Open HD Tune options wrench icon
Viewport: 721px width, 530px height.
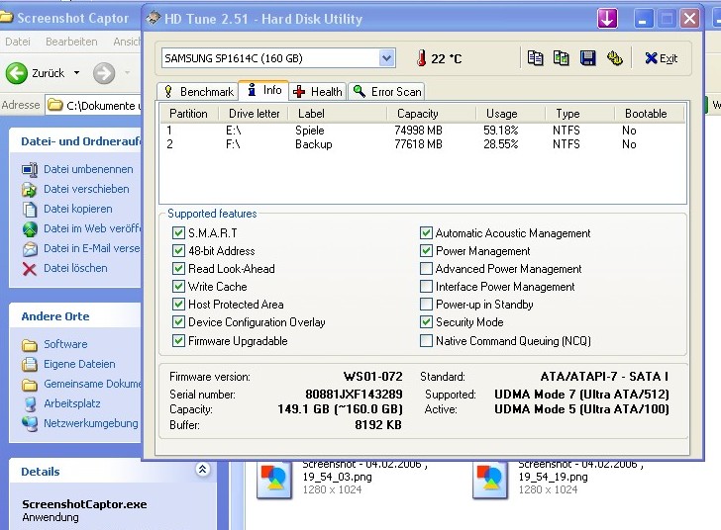614,58
